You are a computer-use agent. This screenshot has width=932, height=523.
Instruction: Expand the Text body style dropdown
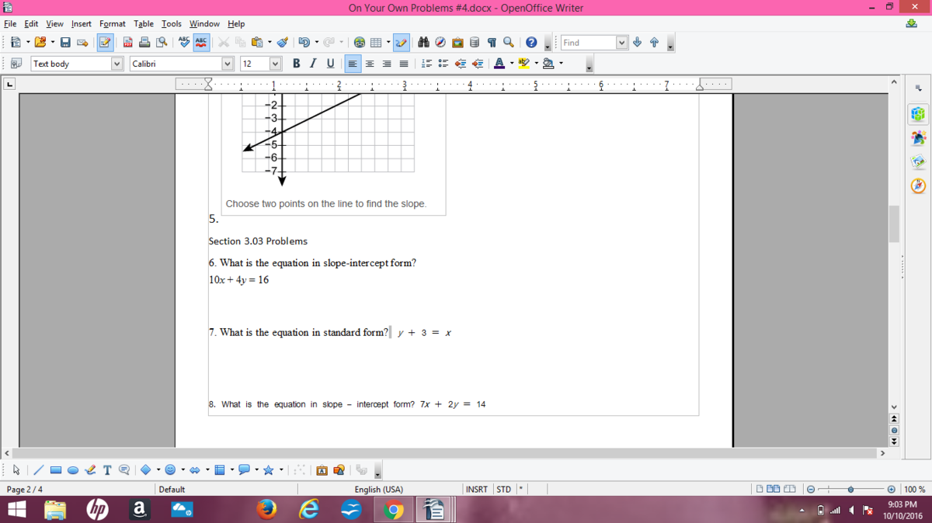[116, 64]
